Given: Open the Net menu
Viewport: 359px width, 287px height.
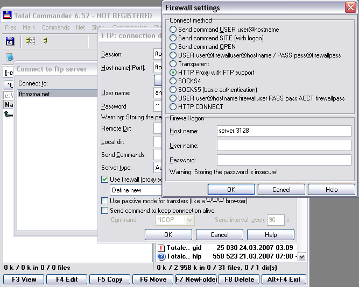Looking at the screenshot, I should pyautogui.click(x=81, y=27).
